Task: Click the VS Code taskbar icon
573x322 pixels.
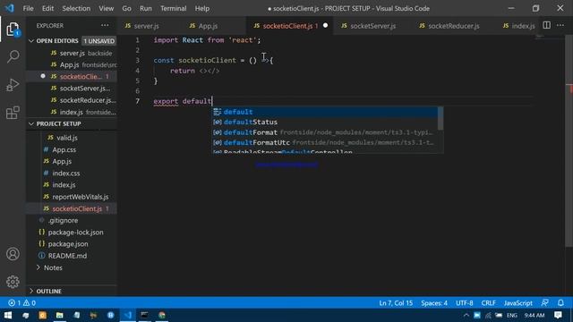Action: coord(127,315)
